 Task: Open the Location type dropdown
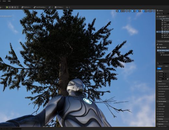(x=162, y=74)
